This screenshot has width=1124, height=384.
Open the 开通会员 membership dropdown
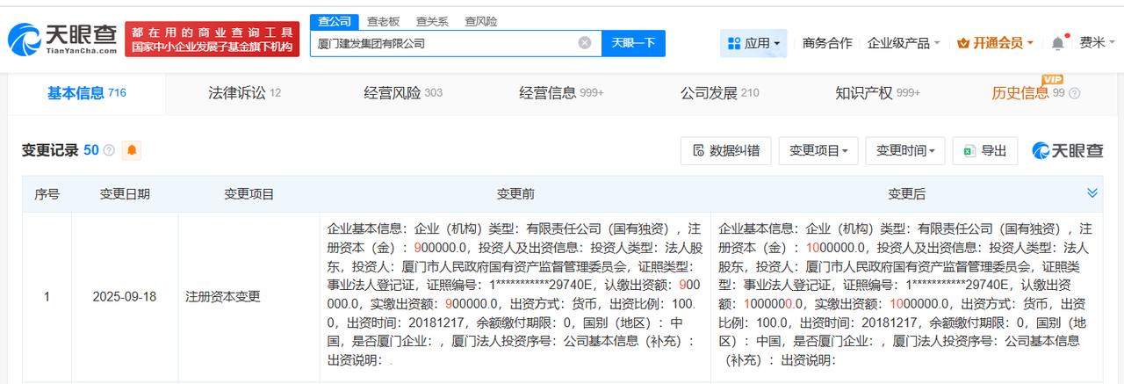(995, 43)
